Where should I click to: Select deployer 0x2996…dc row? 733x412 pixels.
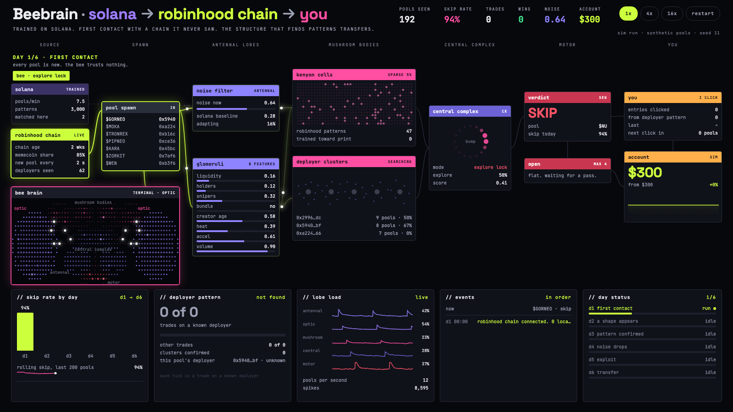coord(354,217)
